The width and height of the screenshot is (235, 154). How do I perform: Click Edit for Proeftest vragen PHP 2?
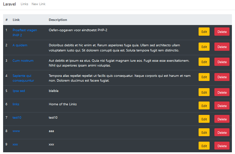pyautogui.click(x=204, y=32)
